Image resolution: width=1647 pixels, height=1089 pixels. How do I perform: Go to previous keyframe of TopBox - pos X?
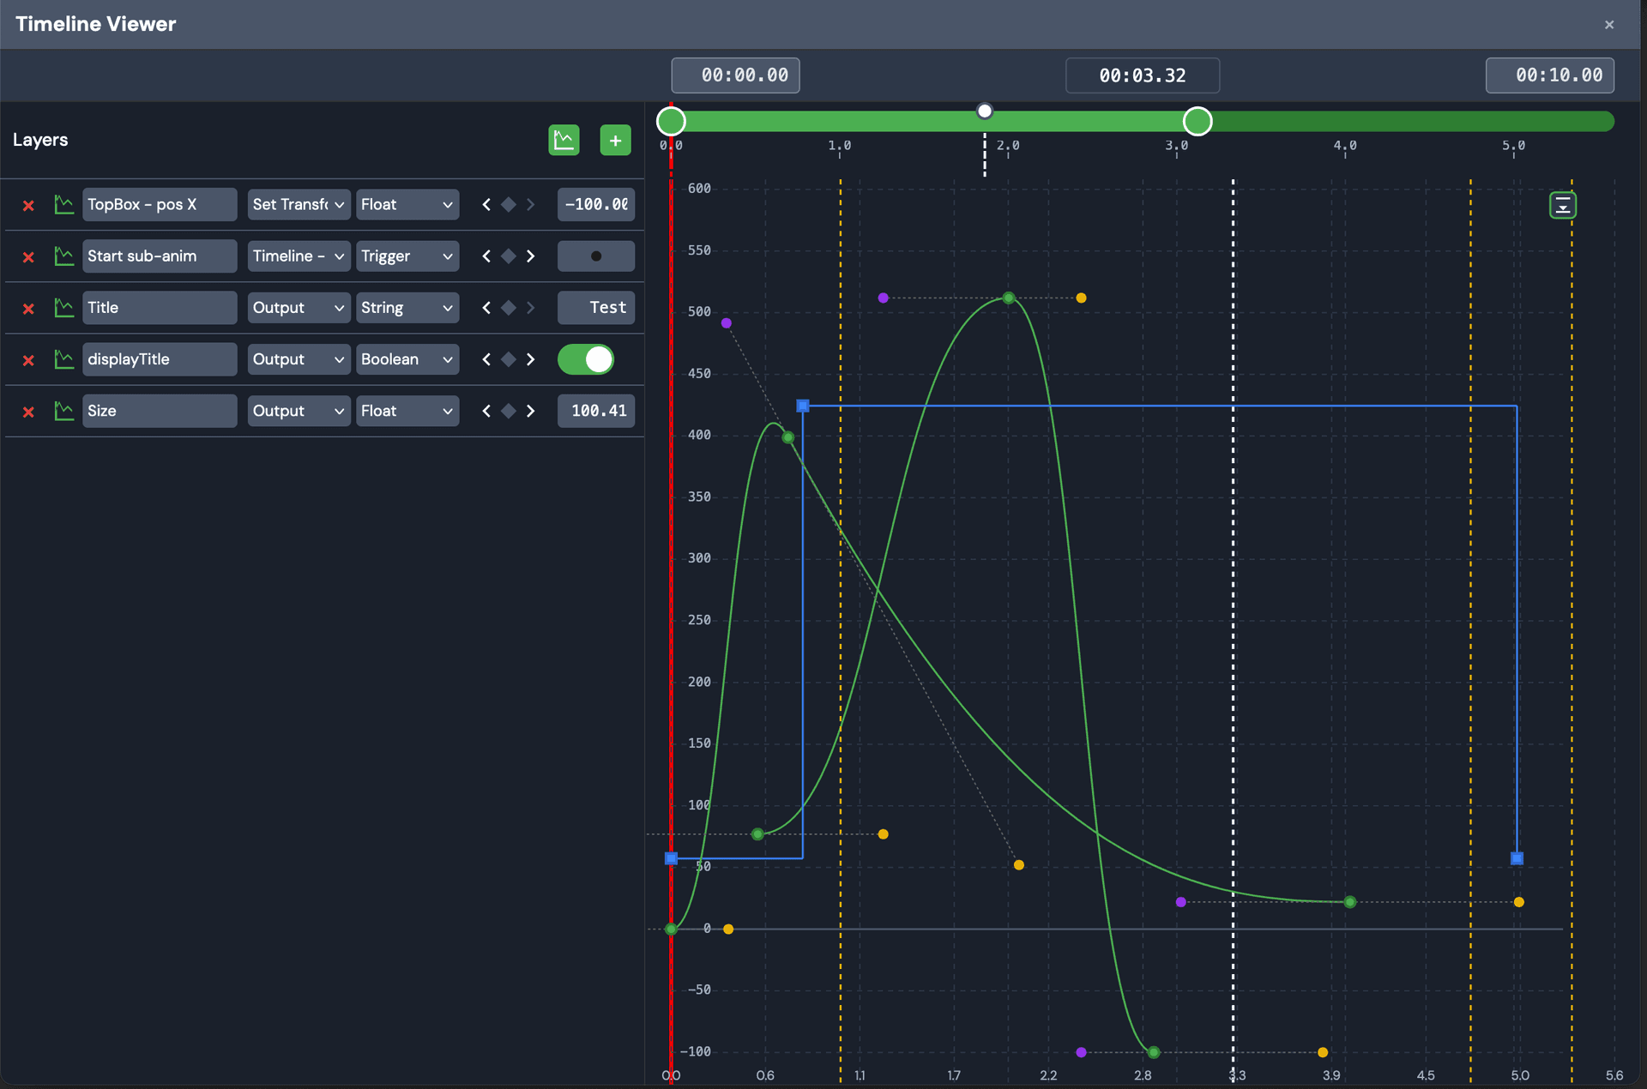click(x=486, y=204)
